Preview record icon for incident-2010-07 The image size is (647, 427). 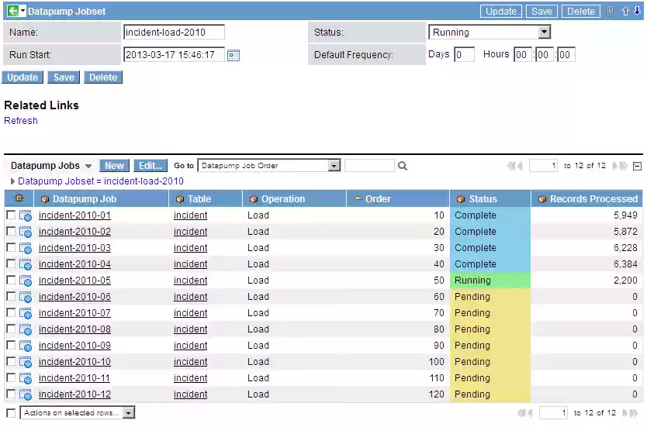tap(26, 313)
